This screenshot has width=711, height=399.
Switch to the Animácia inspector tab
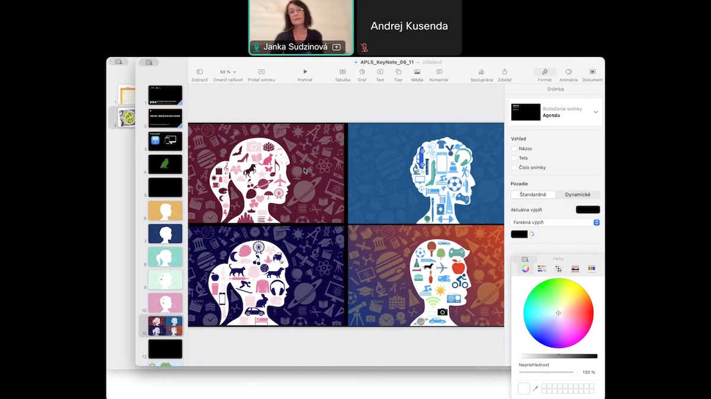click(568, 72)
